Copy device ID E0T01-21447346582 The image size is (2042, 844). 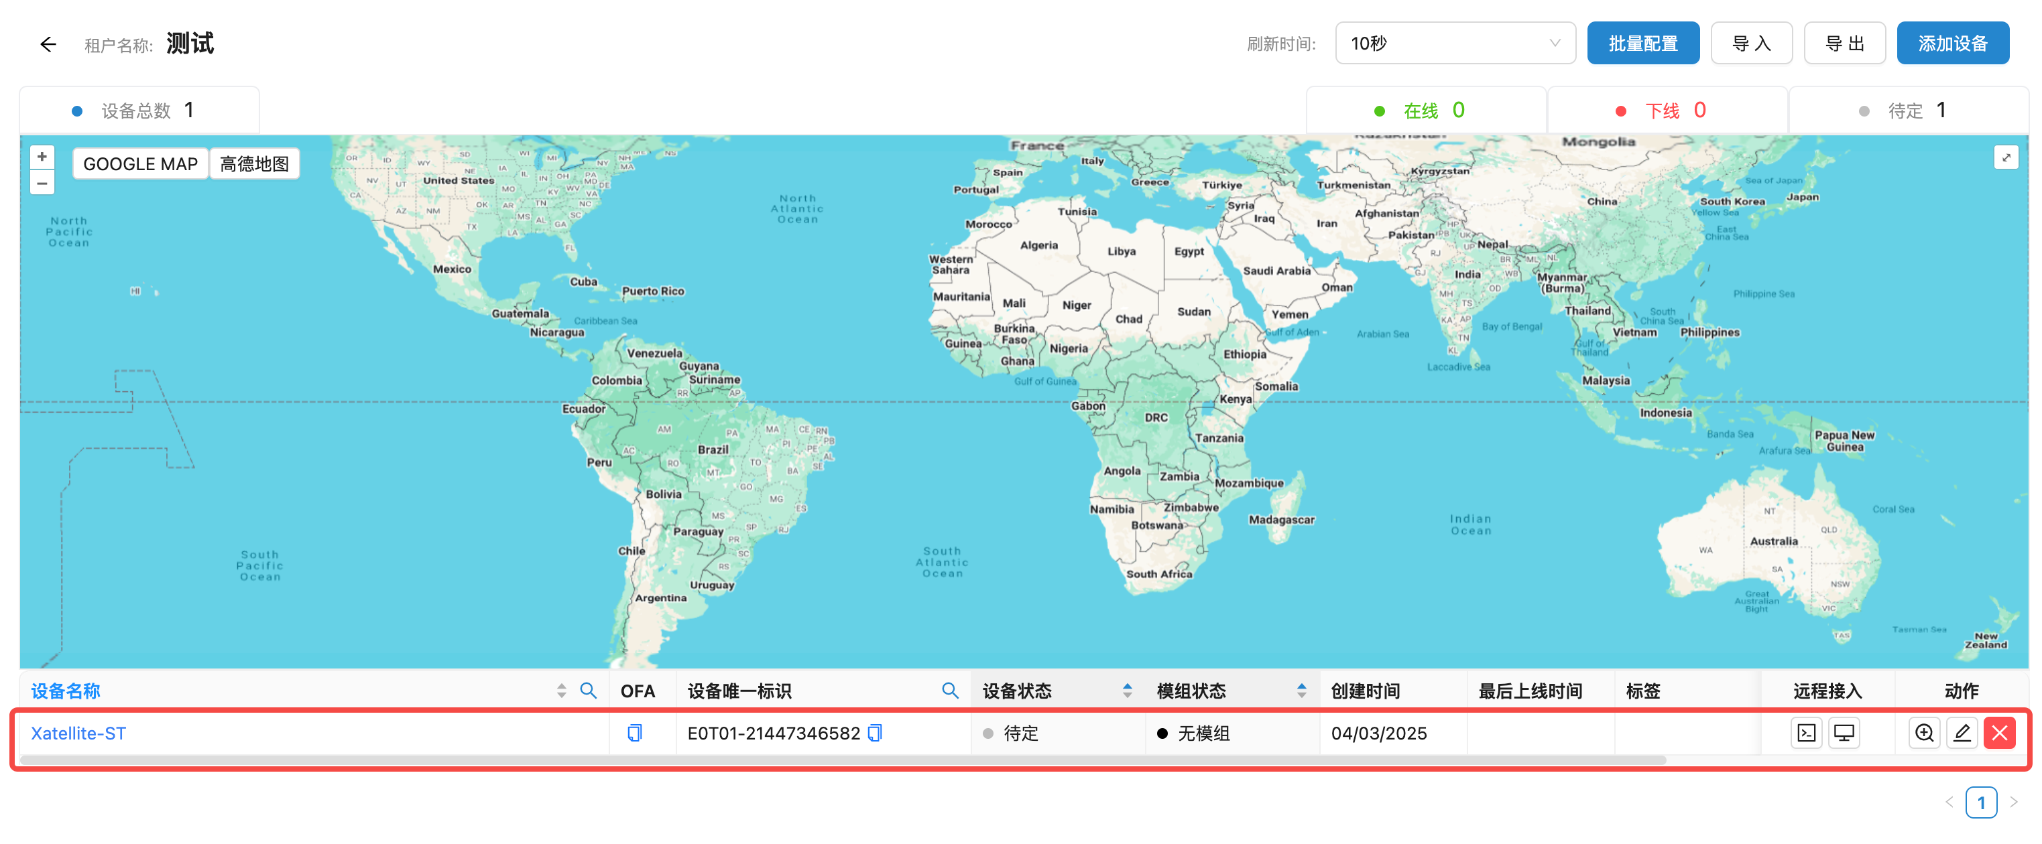click(x=875, y=733)
